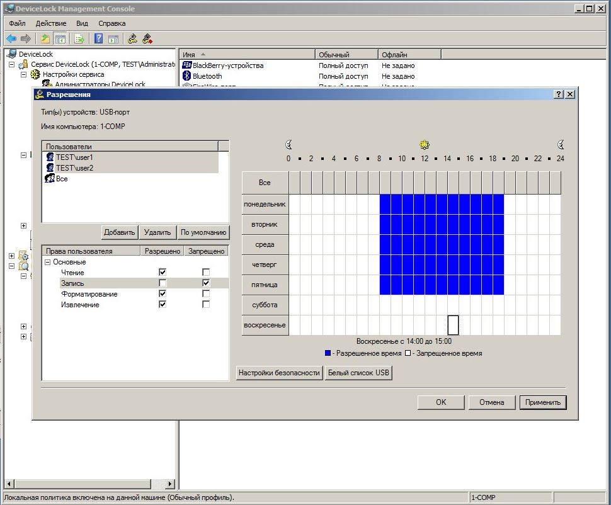Open the Действие menu

[x=51, y=23]
